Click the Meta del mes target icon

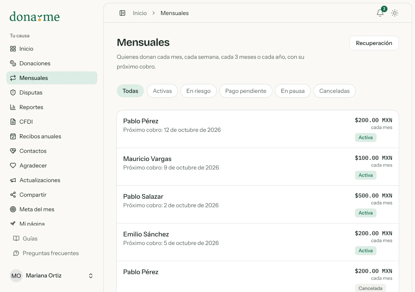click(x=13, y=209)
